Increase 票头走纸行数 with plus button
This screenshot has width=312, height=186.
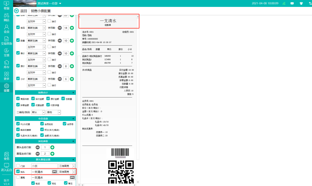tap(52, 147)
